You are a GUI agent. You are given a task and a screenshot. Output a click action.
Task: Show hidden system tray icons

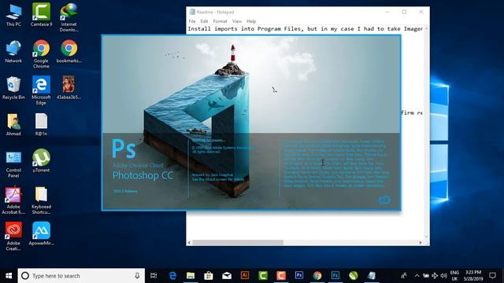(x=417, y=276)
